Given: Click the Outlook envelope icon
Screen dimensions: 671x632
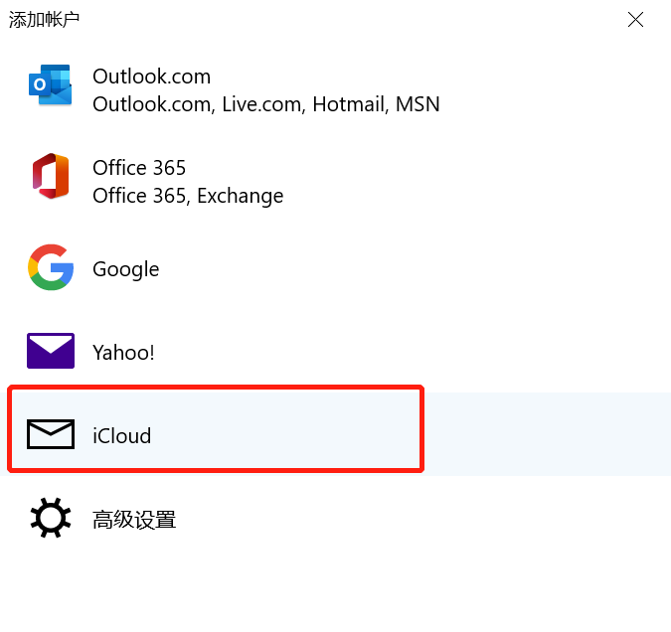Looking at the screenshot, I should [51, 84].
